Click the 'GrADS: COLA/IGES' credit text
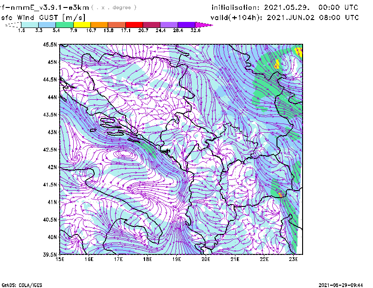The image size is (373, 288). pos(21,285)
